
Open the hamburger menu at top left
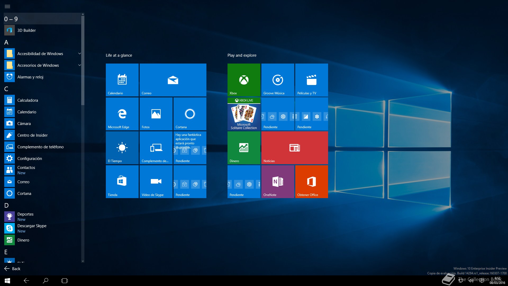click(7, 6)
